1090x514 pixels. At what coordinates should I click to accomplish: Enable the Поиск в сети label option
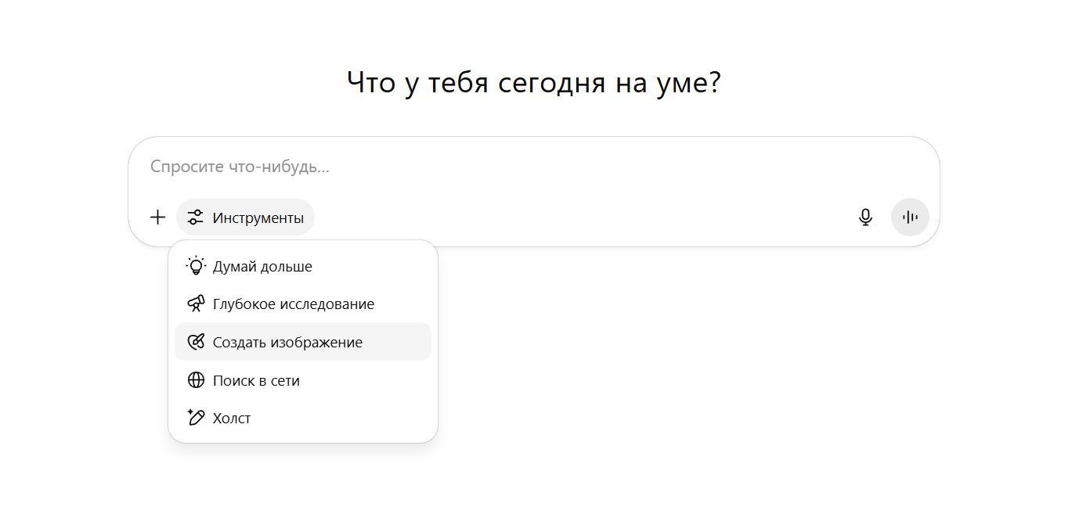[256, 381]
